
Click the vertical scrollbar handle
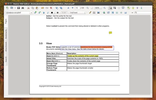(x=151, y=57)
